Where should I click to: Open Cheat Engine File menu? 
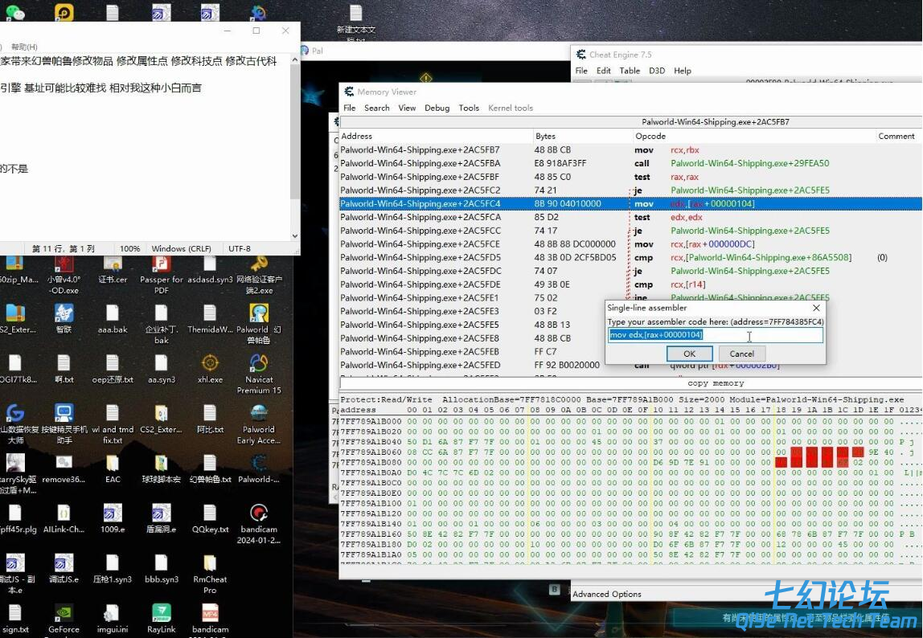pos(581,71)
